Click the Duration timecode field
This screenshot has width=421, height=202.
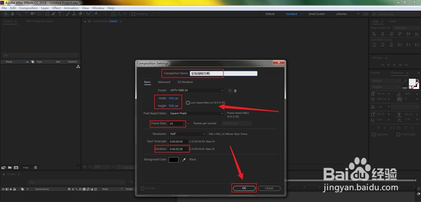(178, 149)
